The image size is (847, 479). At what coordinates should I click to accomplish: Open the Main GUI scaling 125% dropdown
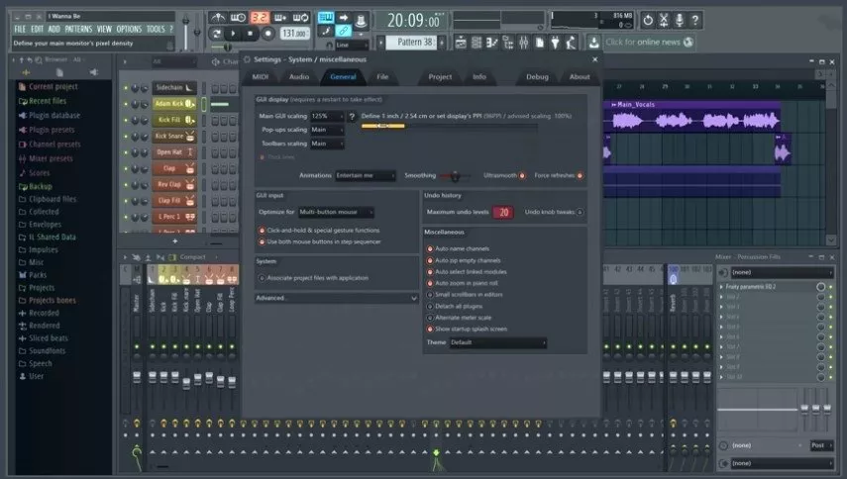327,116
